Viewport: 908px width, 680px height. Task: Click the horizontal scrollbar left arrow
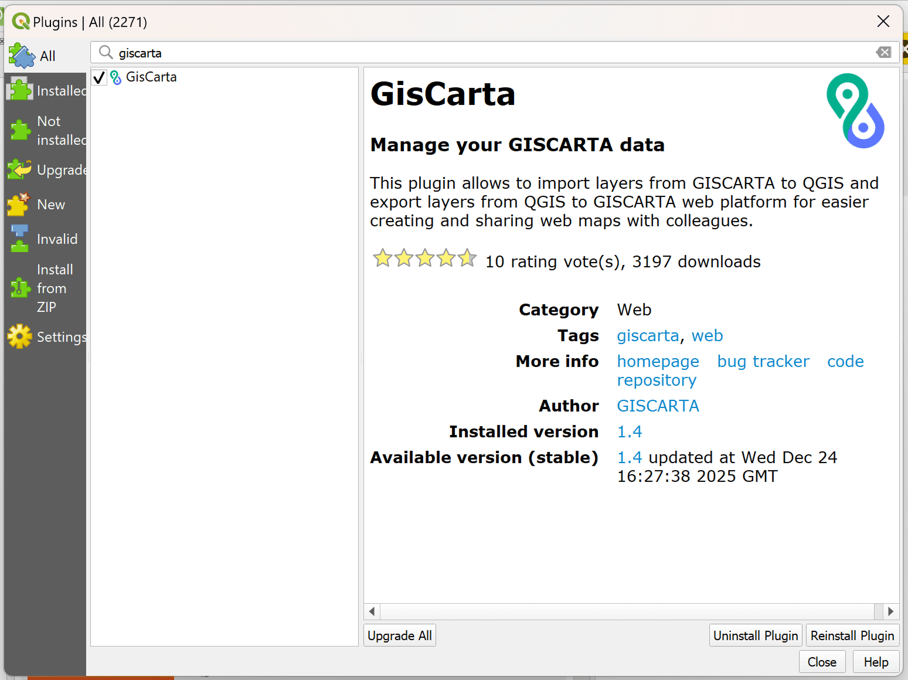[372, 611]
